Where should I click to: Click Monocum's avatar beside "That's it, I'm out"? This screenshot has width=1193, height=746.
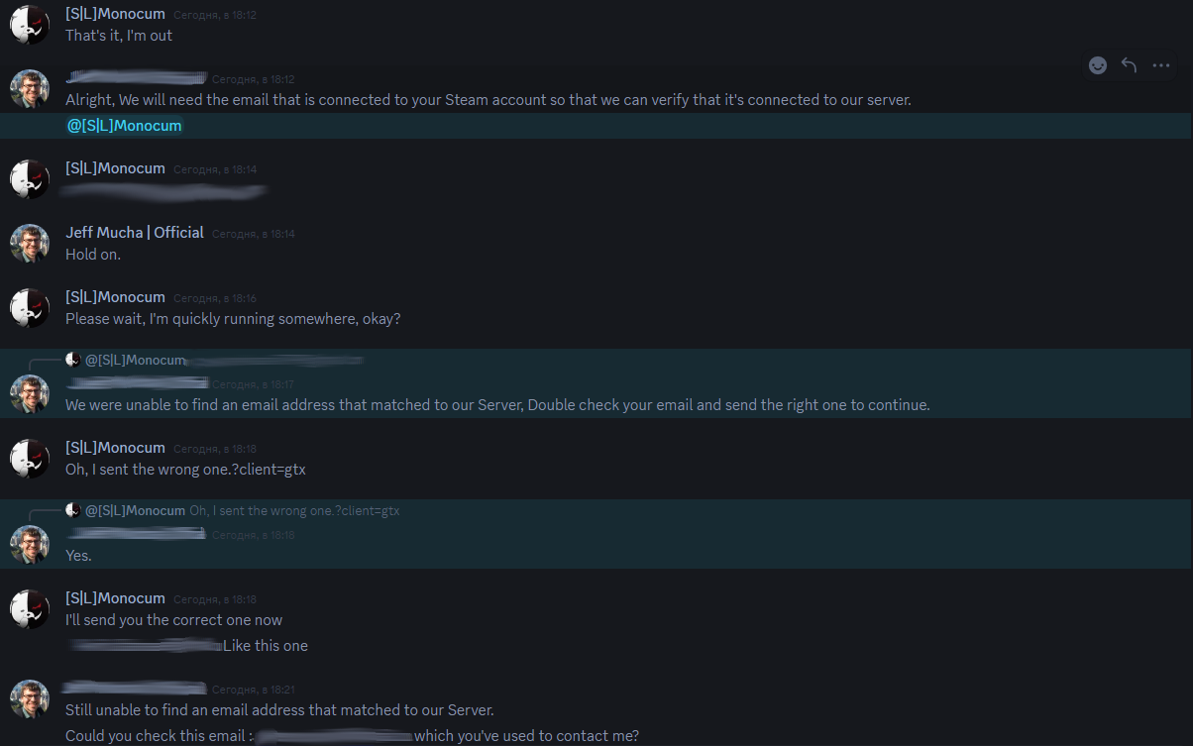[30, 25]
